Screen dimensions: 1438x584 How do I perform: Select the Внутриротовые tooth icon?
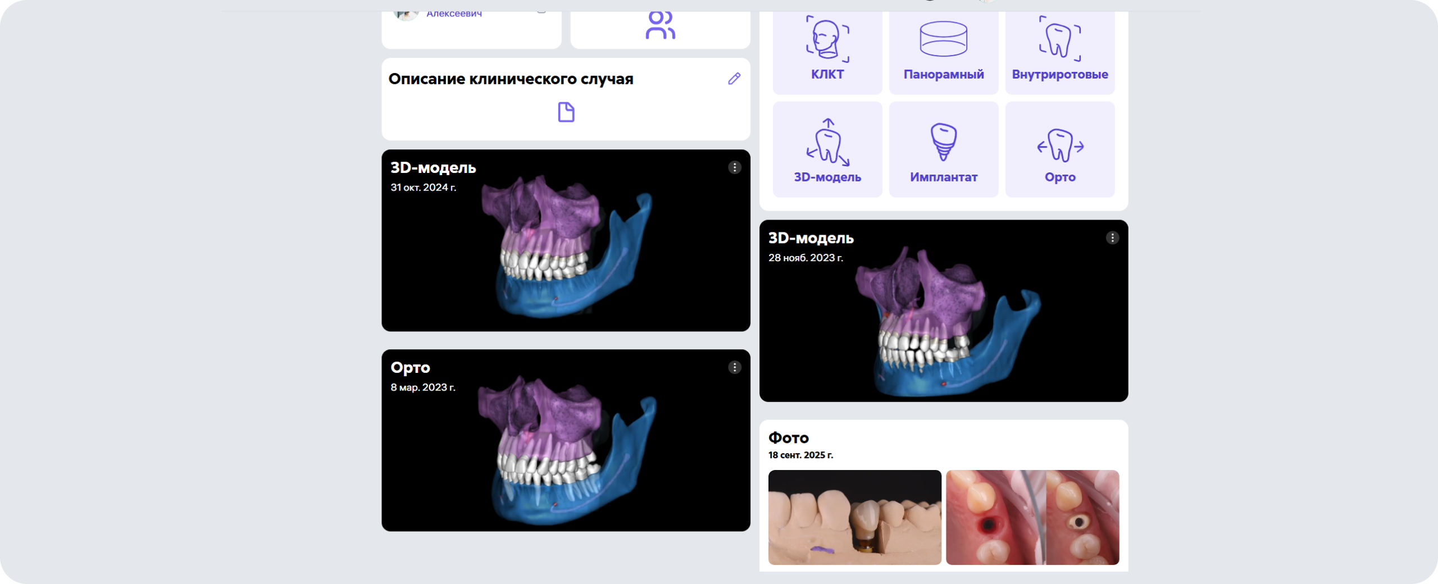pos(1059,39)
